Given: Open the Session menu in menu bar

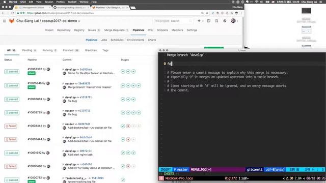Looking at the screenshot, I should tap(49, 2).
